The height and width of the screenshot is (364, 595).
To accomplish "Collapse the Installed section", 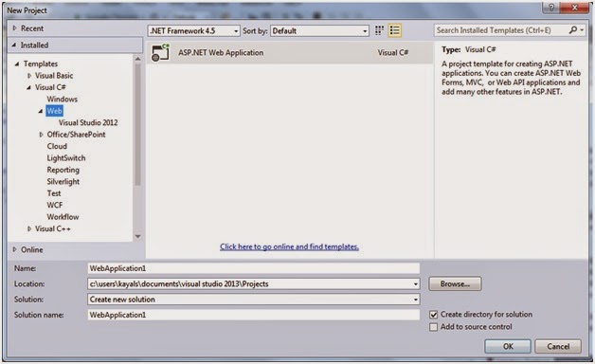I will tap(14, 45).
